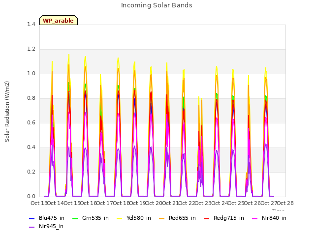
Task: Click the magenta Nir840_in legend color marker
Action: (255, 218)
